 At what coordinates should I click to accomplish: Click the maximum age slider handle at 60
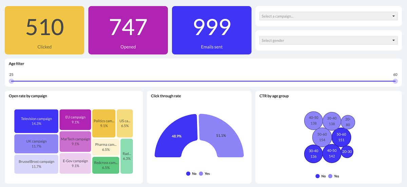coord(395,81)
